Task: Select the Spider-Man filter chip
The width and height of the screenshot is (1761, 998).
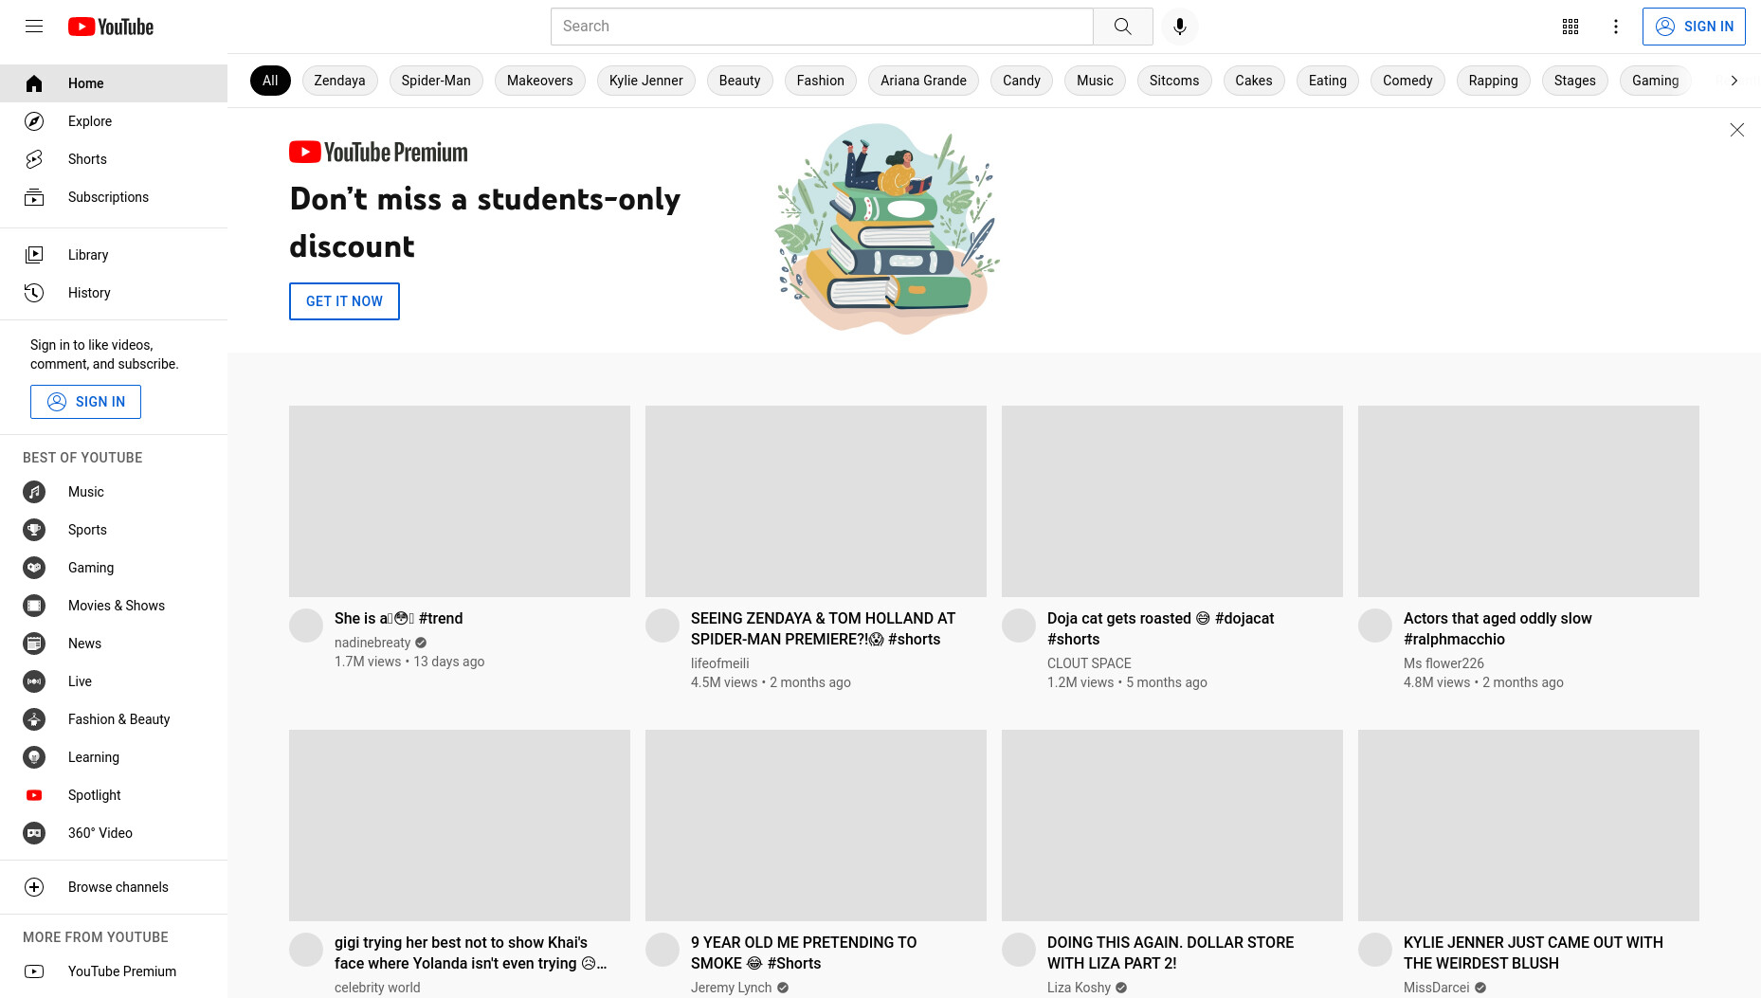Action: 436,81
